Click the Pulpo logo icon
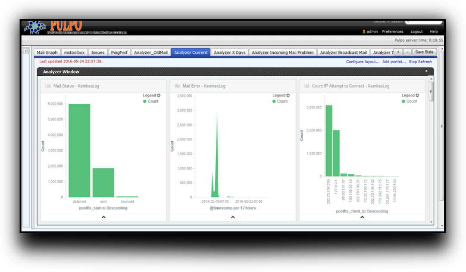Image resolution: width=466 pixels, height=272 pixels. [35, 27]
